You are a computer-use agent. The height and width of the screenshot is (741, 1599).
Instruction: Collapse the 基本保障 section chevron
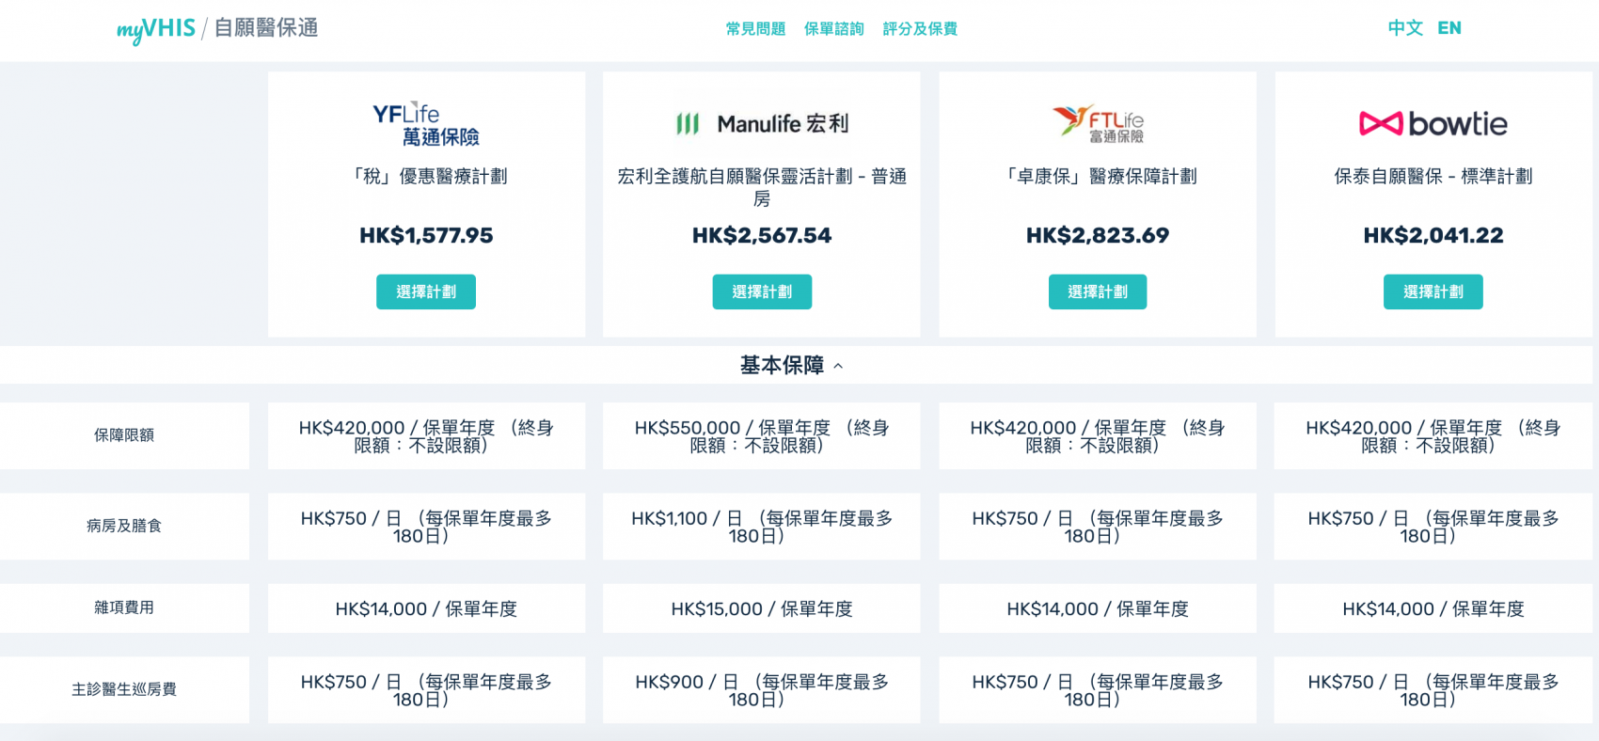pyautogui.click(x=838, y=366)
